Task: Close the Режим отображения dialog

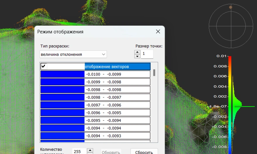Action: point(158,32)
